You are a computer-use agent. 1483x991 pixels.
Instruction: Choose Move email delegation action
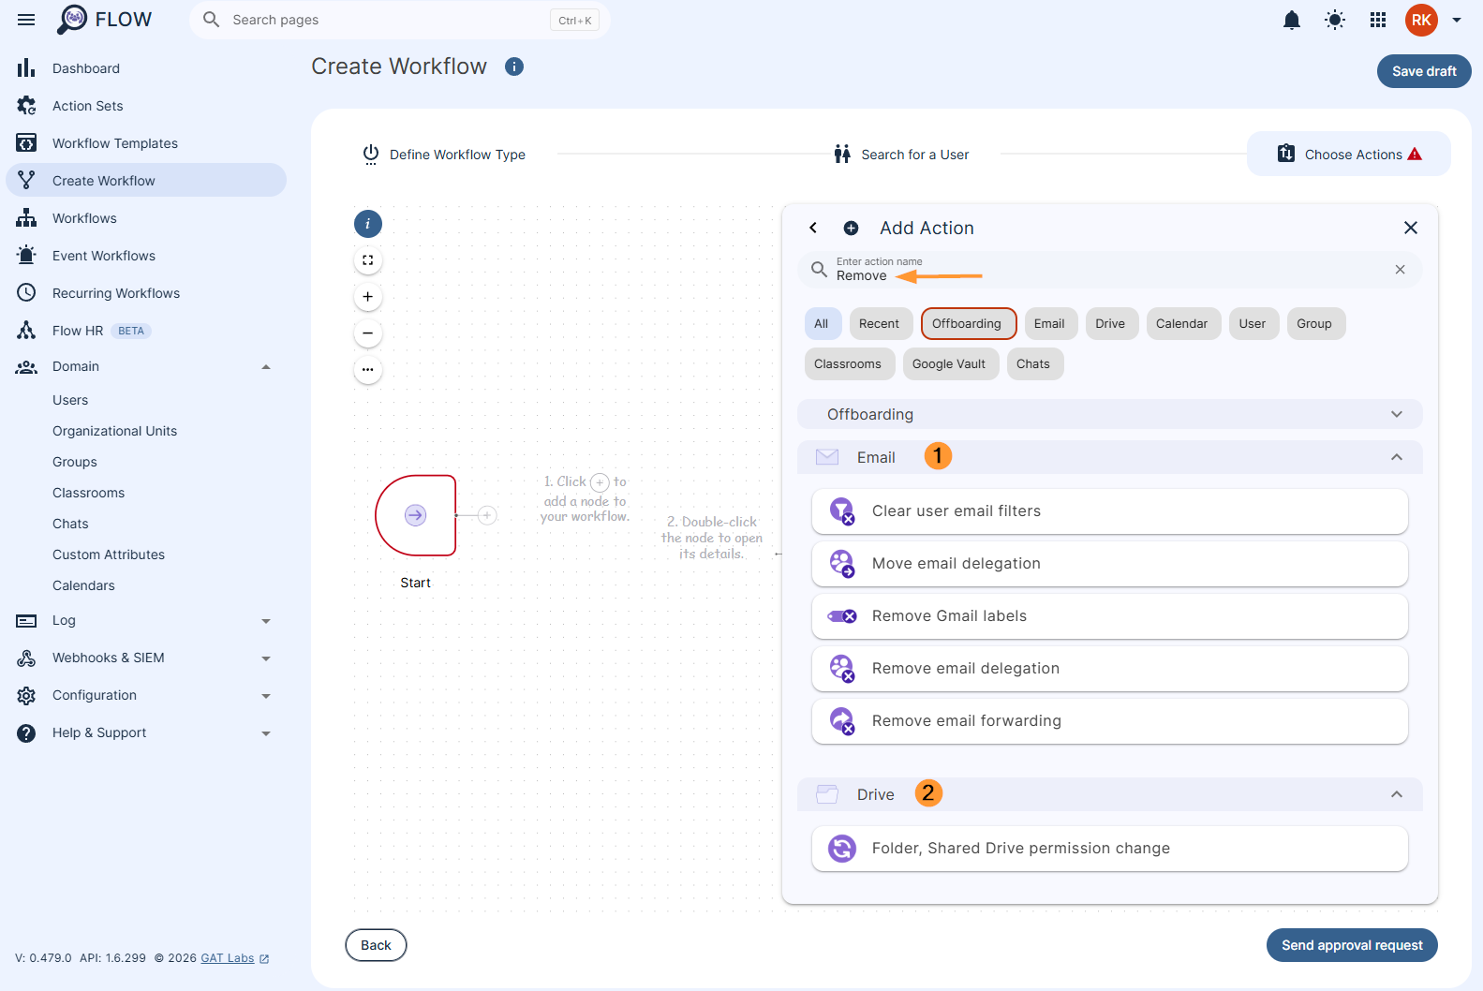[x=1110, y=564]
